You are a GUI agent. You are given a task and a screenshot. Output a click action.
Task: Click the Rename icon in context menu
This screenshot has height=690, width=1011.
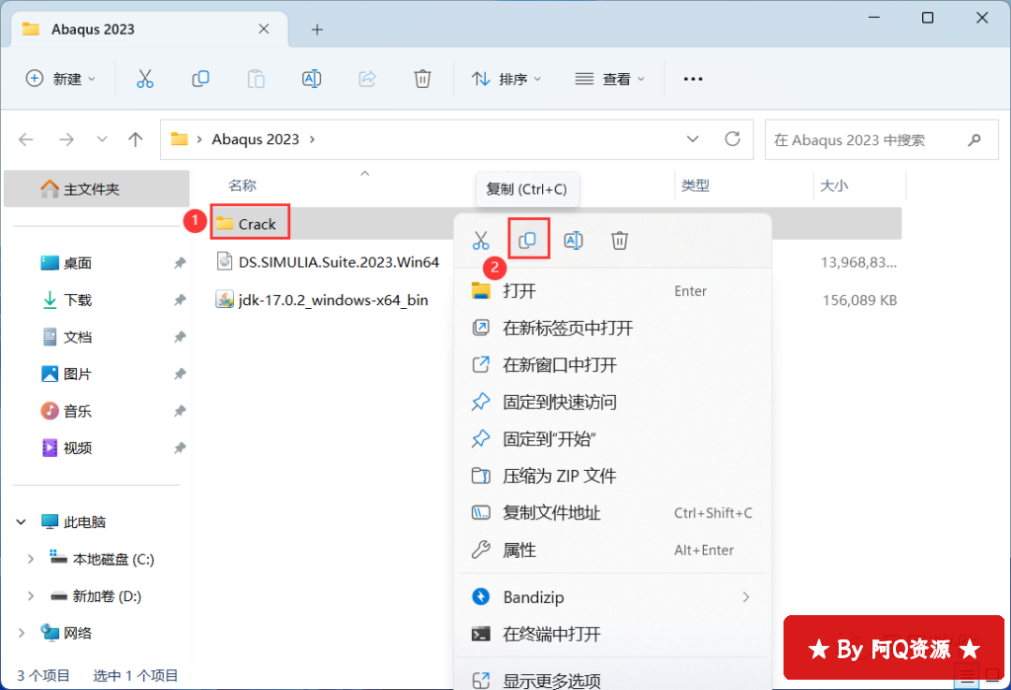coord(573,241)
